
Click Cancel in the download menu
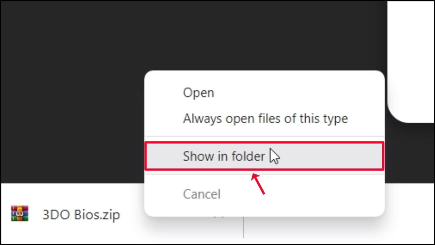202,194
